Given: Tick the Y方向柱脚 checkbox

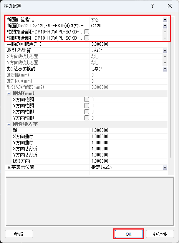Looking at the screenshot, I should 86,118.
